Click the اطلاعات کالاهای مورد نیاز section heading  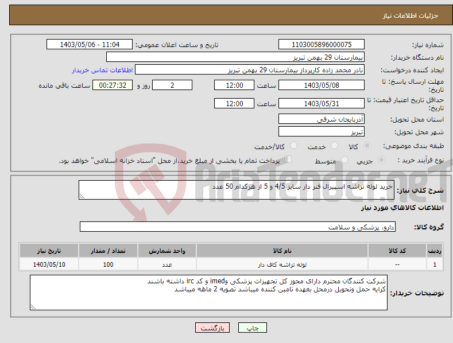pyautogui.click(x=402, y=208)
